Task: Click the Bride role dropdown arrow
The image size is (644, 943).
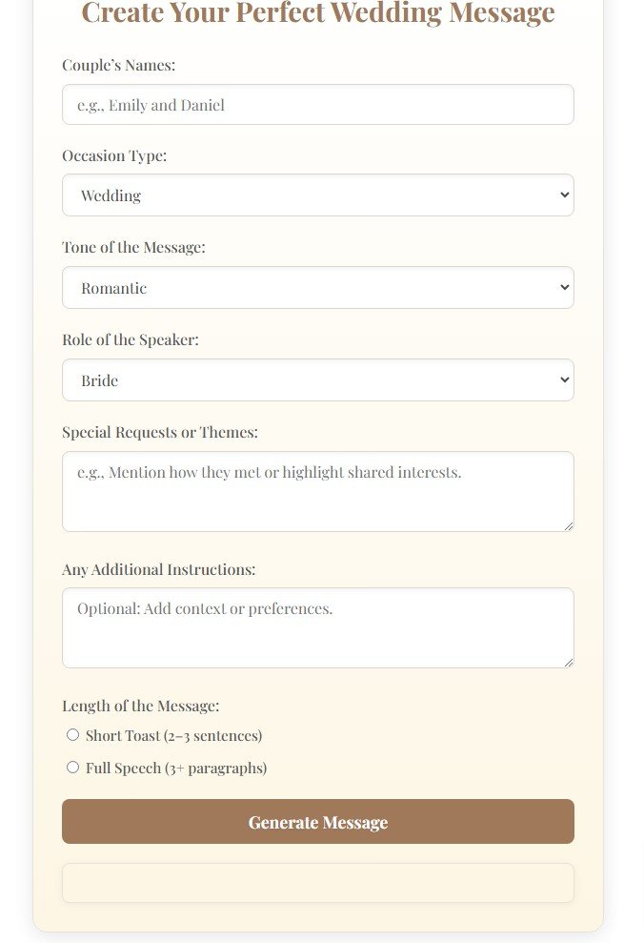Action: coord(562,379)
